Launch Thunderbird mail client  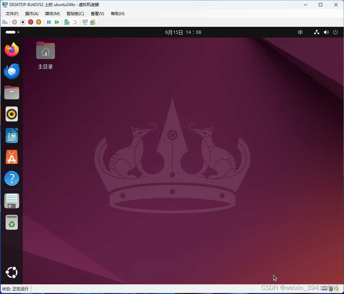point(11,71)
